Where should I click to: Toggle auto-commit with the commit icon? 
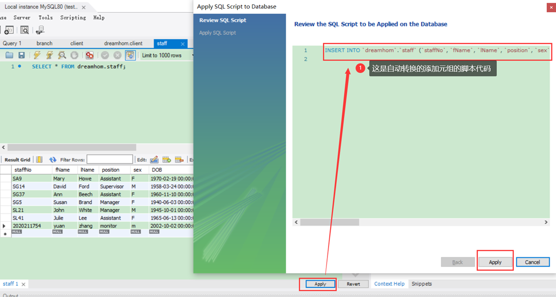coord(105,55)
